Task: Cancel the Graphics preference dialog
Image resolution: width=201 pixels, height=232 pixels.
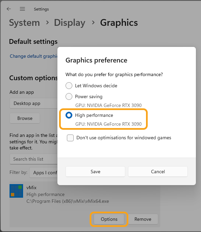Action: tap(158, 172)
